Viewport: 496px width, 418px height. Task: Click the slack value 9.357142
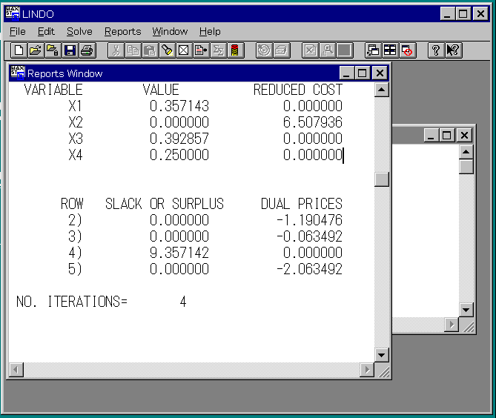click(x=179, y=253)
